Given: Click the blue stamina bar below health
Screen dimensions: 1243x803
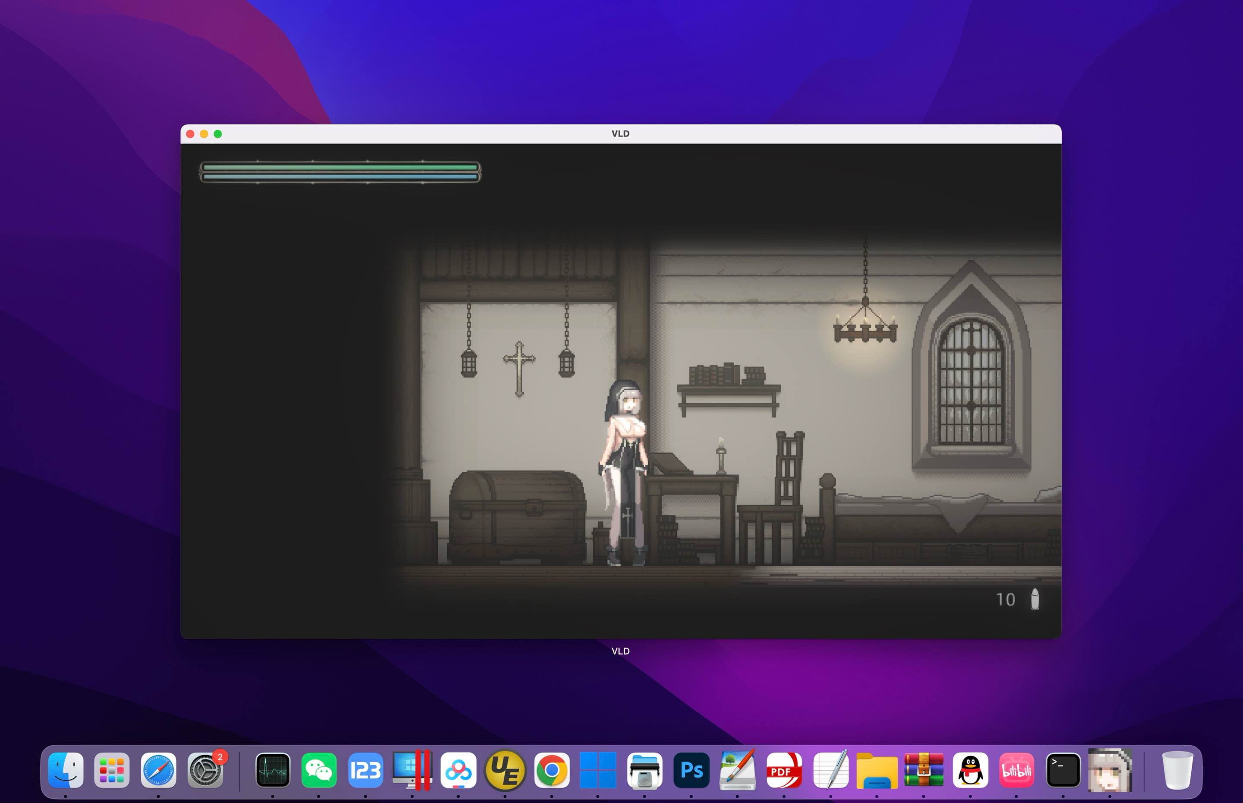Looking at the screenshot, I should tap(340, 177).
